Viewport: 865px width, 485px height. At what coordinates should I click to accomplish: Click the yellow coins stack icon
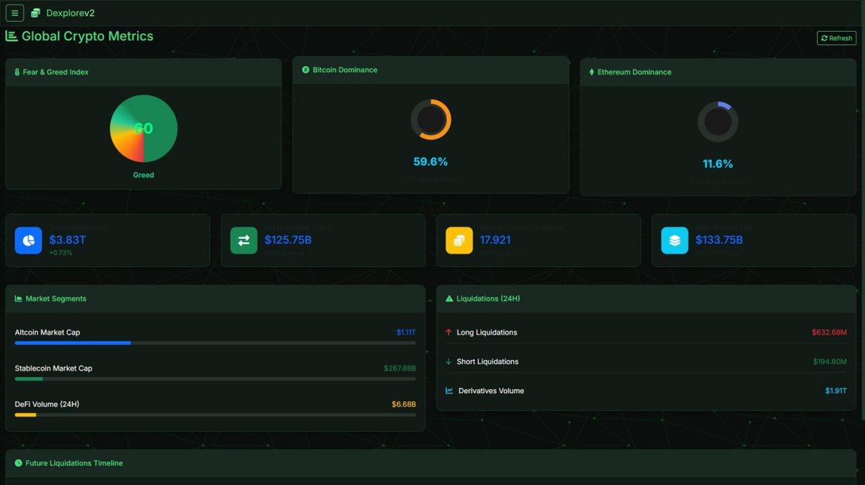(459, 240)
